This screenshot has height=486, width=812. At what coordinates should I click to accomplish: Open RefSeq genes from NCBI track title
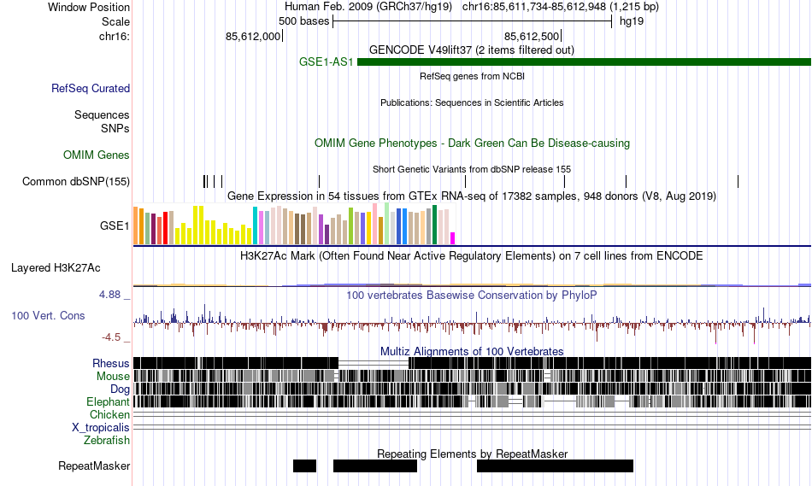[x=472, y=76]
